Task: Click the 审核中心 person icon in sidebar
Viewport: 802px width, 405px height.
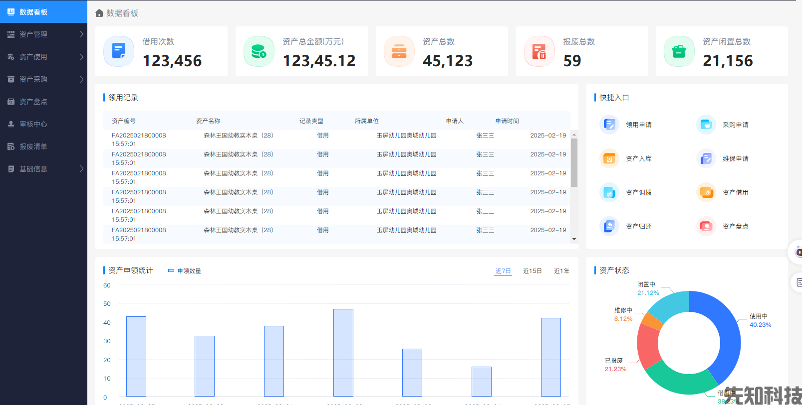Action: click(11, 124)
